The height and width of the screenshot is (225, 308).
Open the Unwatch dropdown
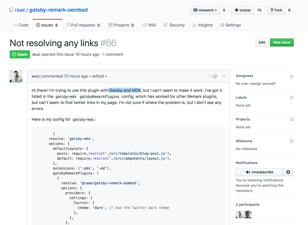[205, 10]
